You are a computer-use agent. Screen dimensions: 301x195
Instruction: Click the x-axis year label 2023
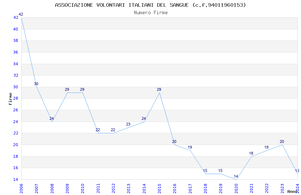pos(282,188)
